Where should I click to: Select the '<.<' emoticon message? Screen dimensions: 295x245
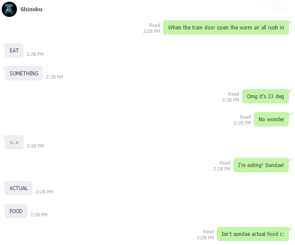(14, 142)
